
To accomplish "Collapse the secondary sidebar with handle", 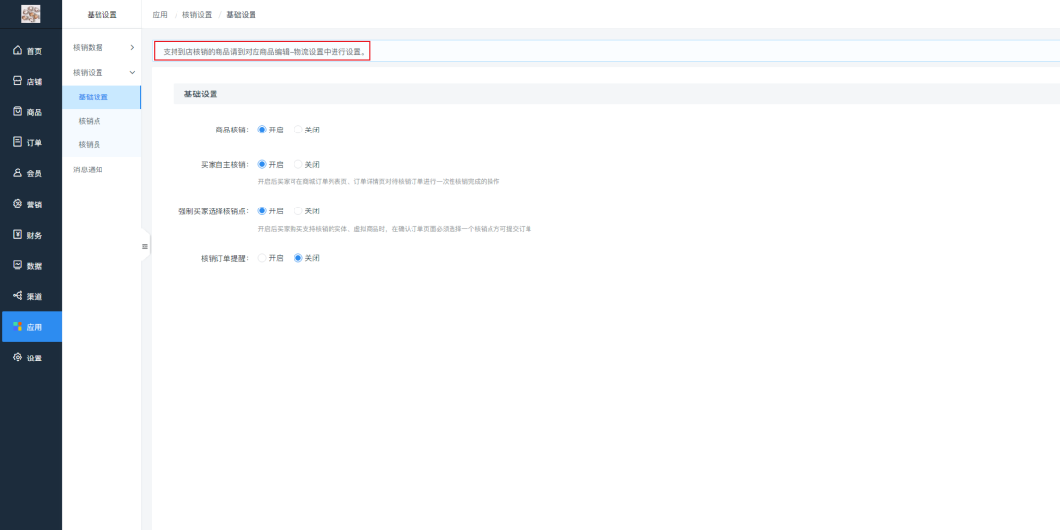I will (x=145, y=246).
